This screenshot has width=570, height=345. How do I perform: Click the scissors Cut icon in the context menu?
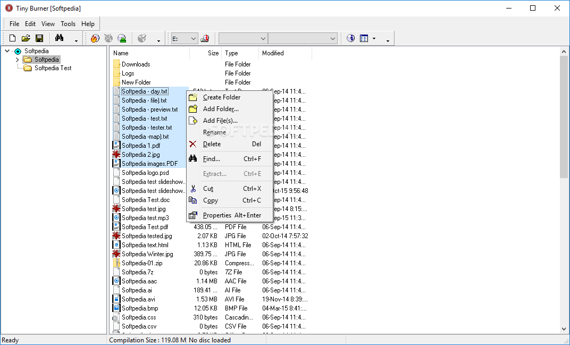[x=193, y=189]
